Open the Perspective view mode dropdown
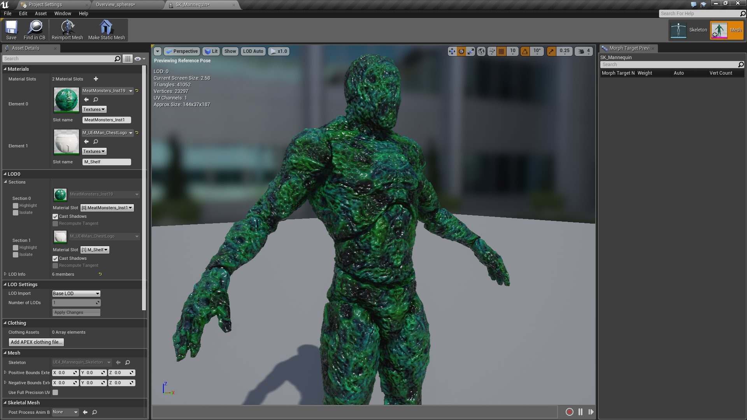Viewport: 747px width, 420px height. coord(182,51)
